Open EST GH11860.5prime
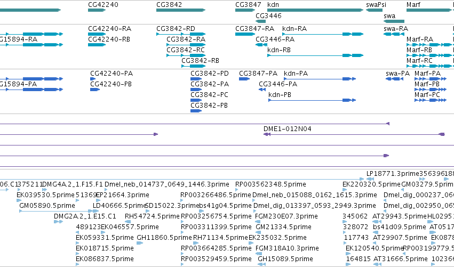 click(164, 238)
